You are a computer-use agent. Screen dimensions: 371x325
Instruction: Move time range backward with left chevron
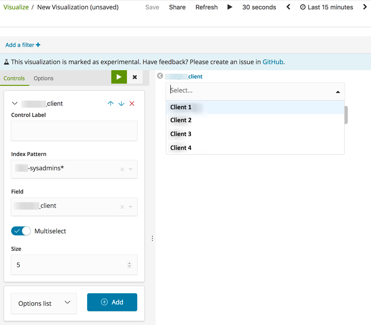click(x=288, y=7)
